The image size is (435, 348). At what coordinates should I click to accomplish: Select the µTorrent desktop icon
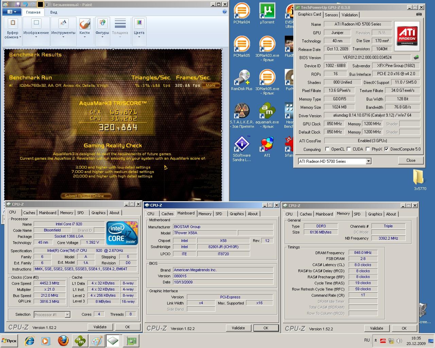coord(267,14)
